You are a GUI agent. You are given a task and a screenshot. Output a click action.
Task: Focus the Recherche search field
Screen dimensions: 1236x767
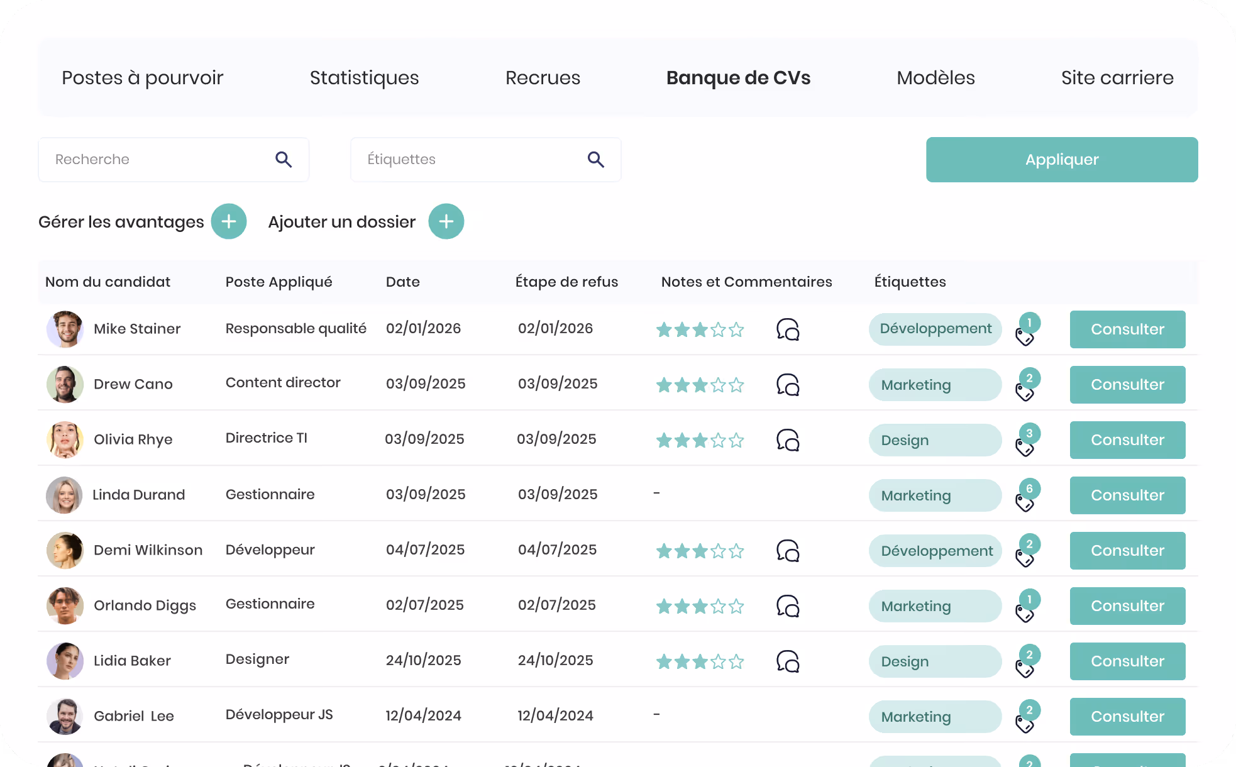click(174, 160)
